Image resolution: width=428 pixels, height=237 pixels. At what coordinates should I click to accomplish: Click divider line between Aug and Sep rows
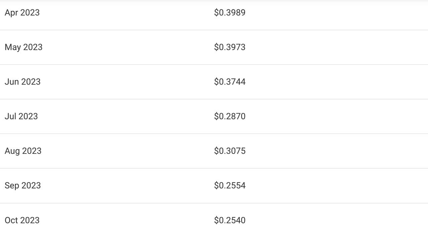pos(214,168)
